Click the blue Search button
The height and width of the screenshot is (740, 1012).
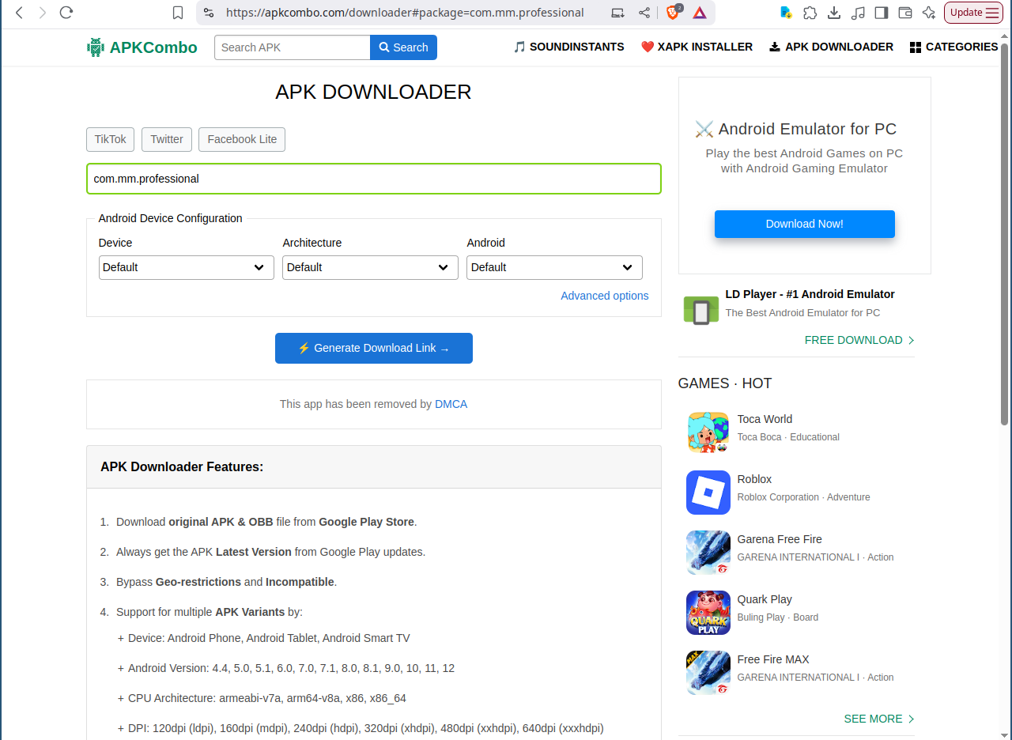click(403, 47)
